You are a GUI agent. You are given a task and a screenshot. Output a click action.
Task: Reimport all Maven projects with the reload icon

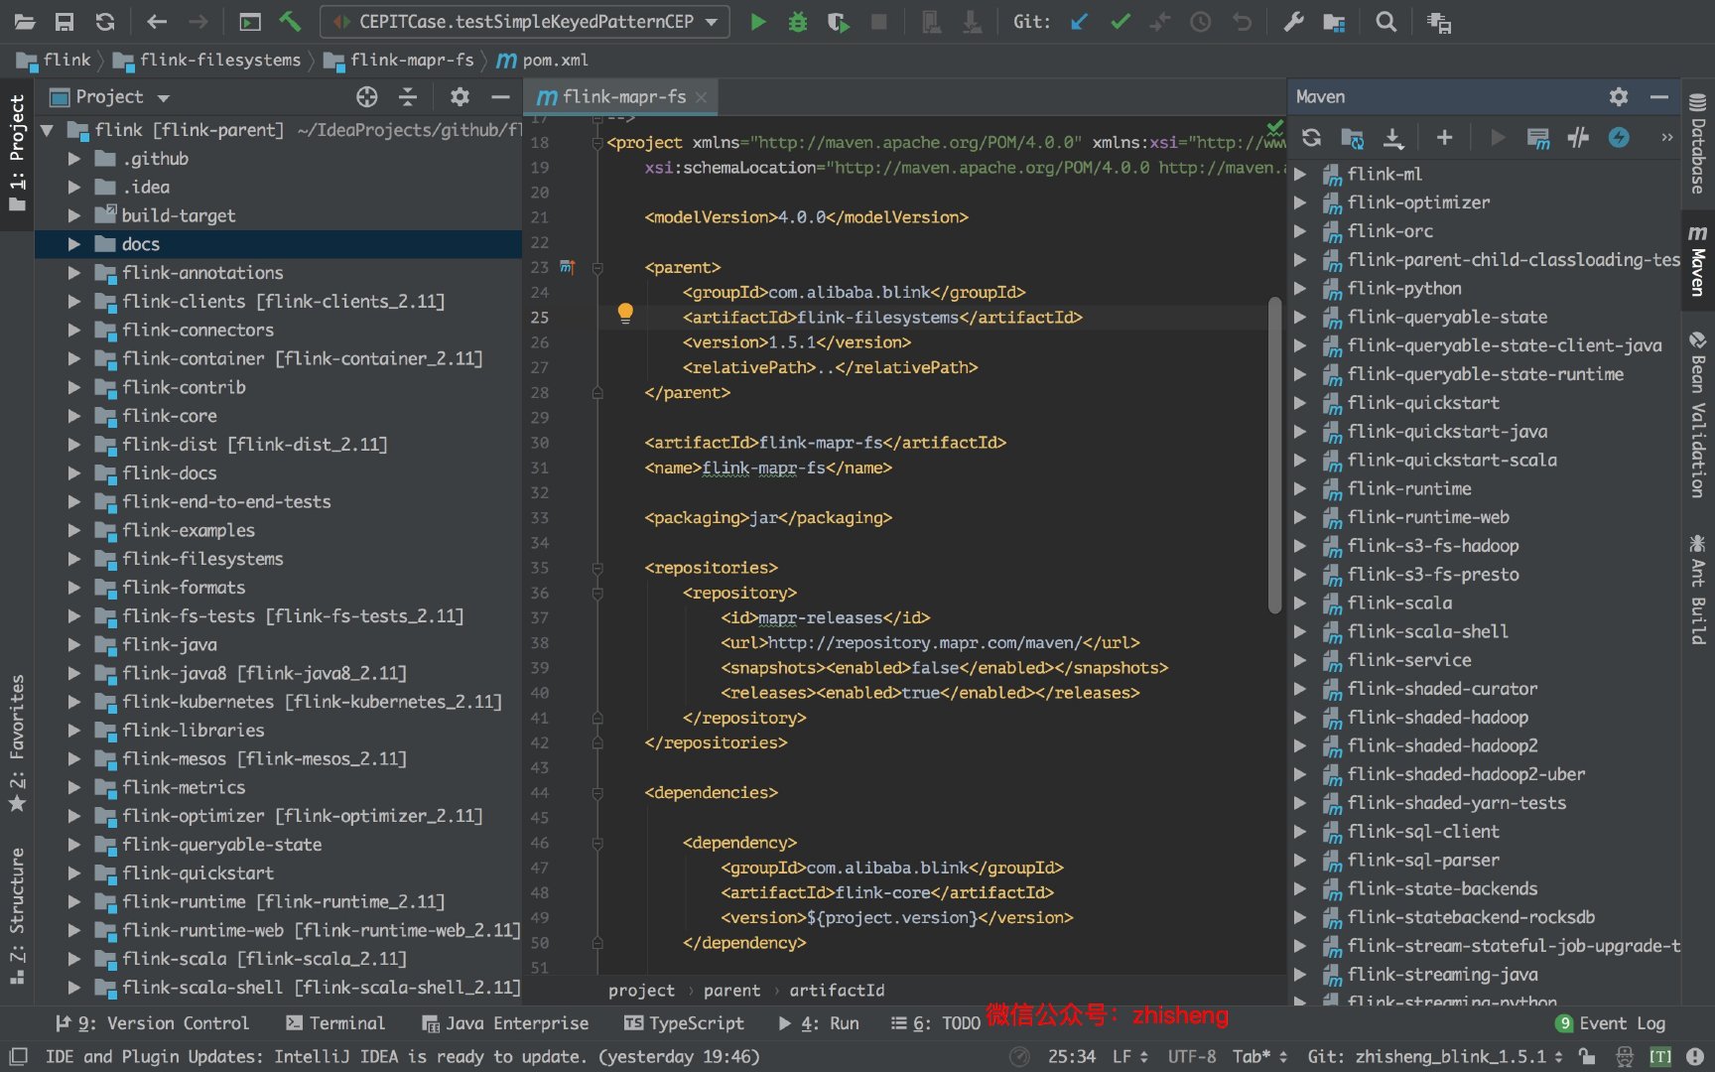click(x=1311, y=138)
